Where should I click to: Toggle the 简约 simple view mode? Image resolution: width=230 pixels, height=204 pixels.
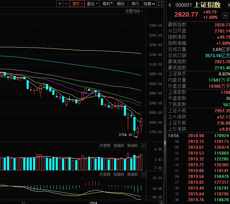coord(135,4)
